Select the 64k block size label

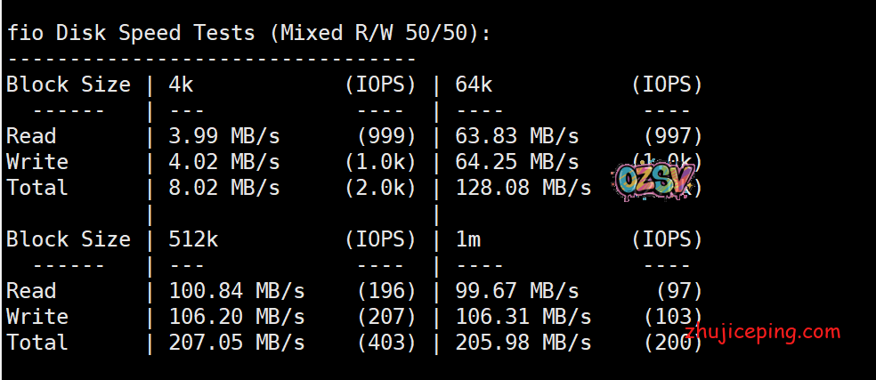474,85
